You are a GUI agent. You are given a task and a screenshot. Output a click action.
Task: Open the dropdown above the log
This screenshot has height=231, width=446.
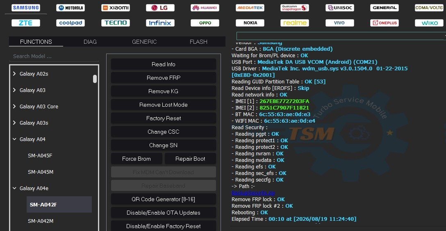click(x=341, y=36)
